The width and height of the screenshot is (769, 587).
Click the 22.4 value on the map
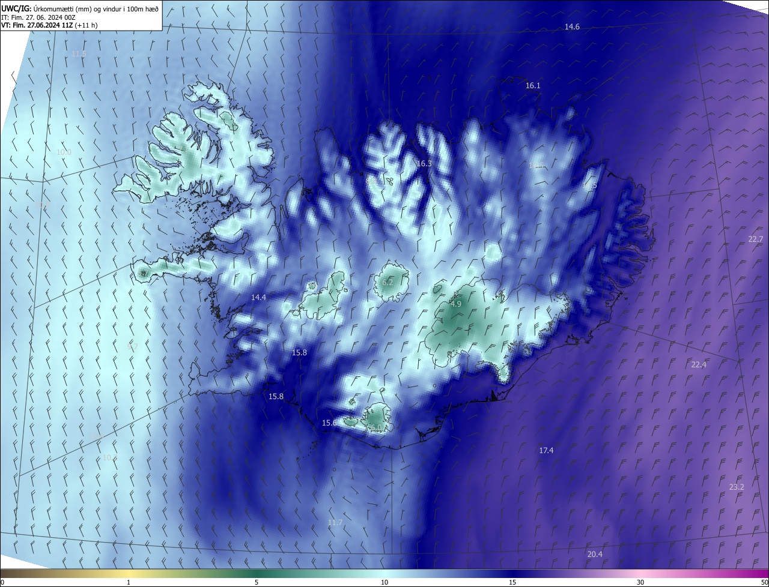[x=699, y=365]
